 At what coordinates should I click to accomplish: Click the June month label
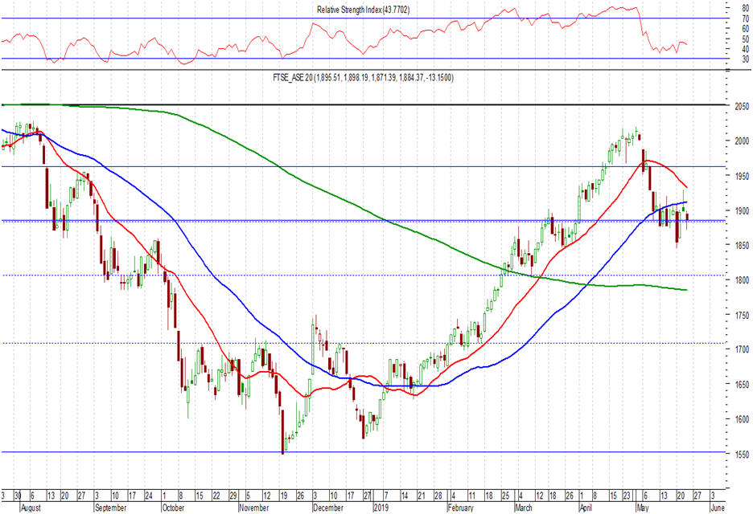(x=717, y=508)
